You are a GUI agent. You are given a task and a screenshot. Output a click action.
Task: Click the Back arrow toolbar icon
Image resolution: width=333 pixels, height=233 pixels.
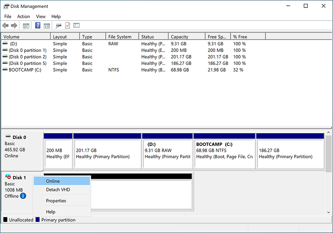5,26
